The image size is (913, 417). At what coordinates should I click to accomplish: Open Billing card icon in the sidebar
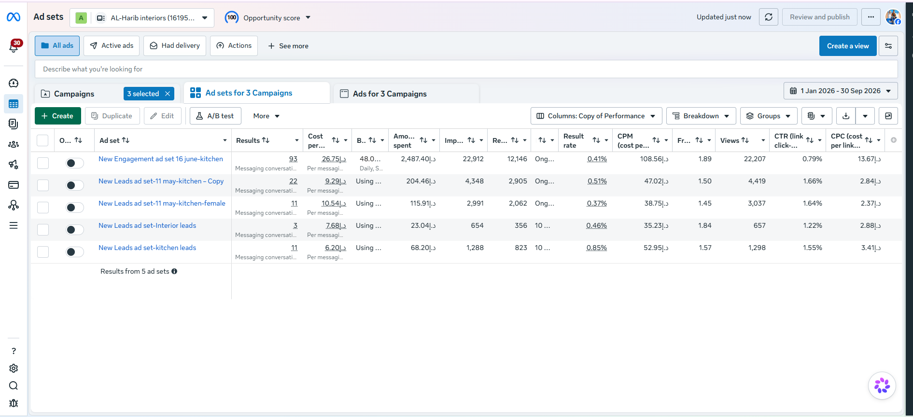pos(14,185)
